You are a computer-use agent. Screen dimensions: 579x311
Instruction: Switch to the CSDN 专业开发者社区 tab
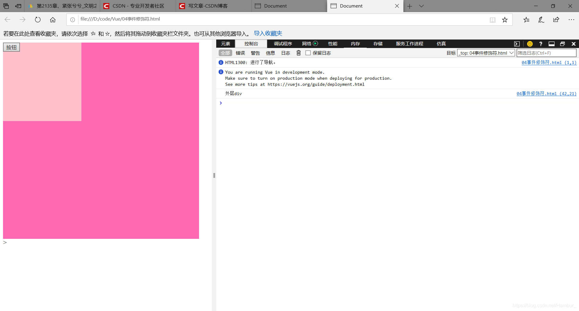(x=138, y=6)
